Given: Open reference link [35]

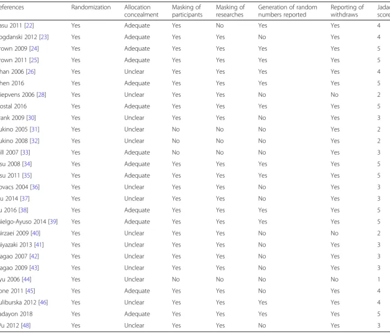Looking at the screenshot, I should [x=27, y=176].
